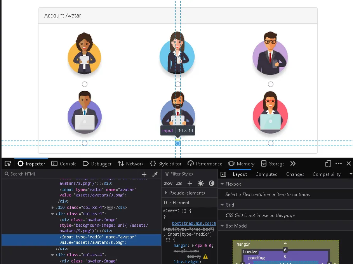
Task: Open the Computed tab
Action: tap(266, 174)
